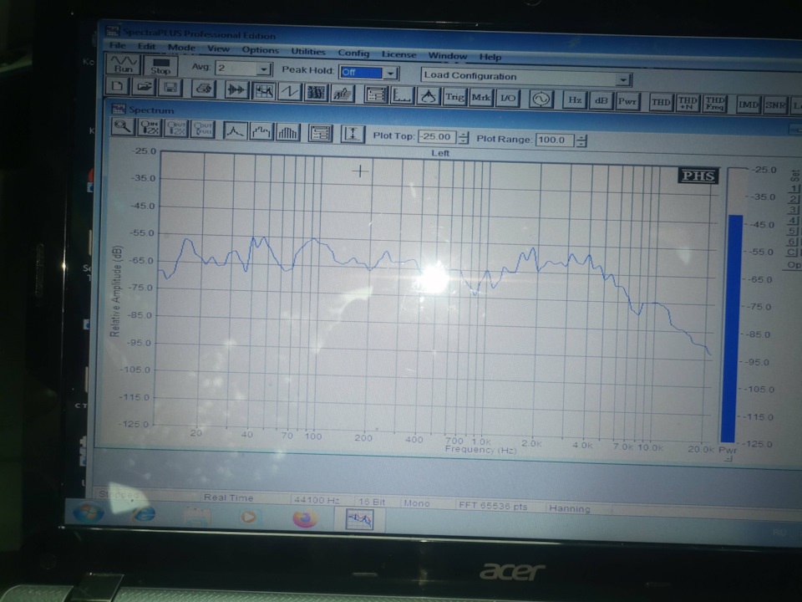Select the bar graph plot style icon
The image size is (802, 602).
click(287, 133)
